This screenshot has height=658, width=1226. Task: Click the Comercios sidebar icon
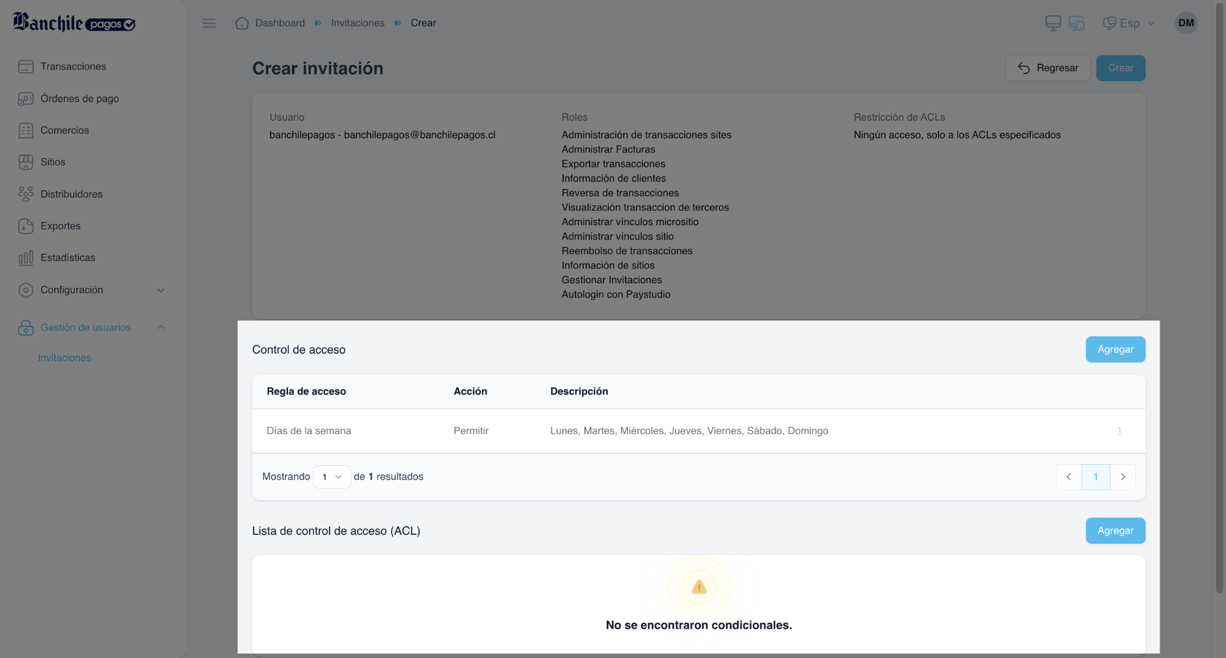(26, 130)
